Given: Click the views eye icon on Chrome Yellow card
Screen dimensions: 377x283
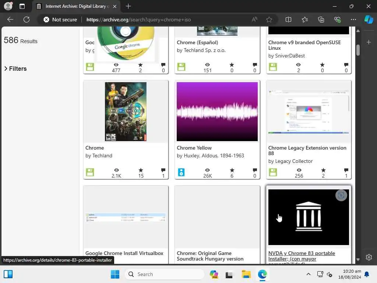Looking at the screenshot, I should click(x=207, y=170).
